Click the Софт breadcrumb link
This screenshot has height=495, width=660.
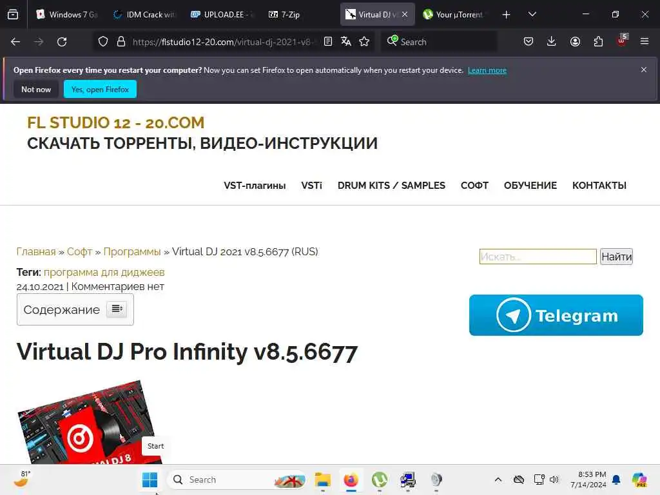click(x=79, y=252)
